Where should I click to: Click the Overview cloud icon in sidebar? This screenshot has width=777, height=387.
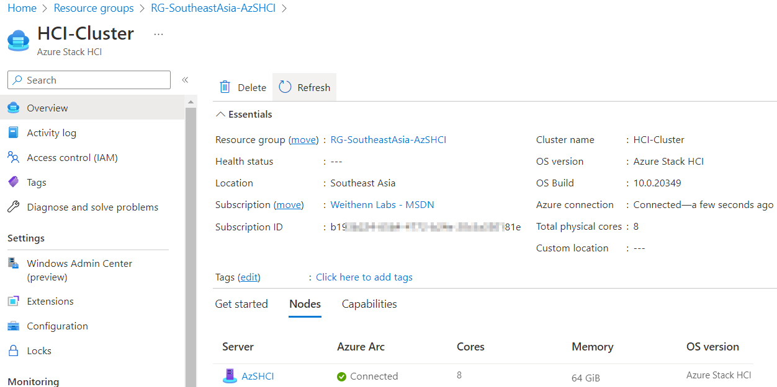(13, 108)
